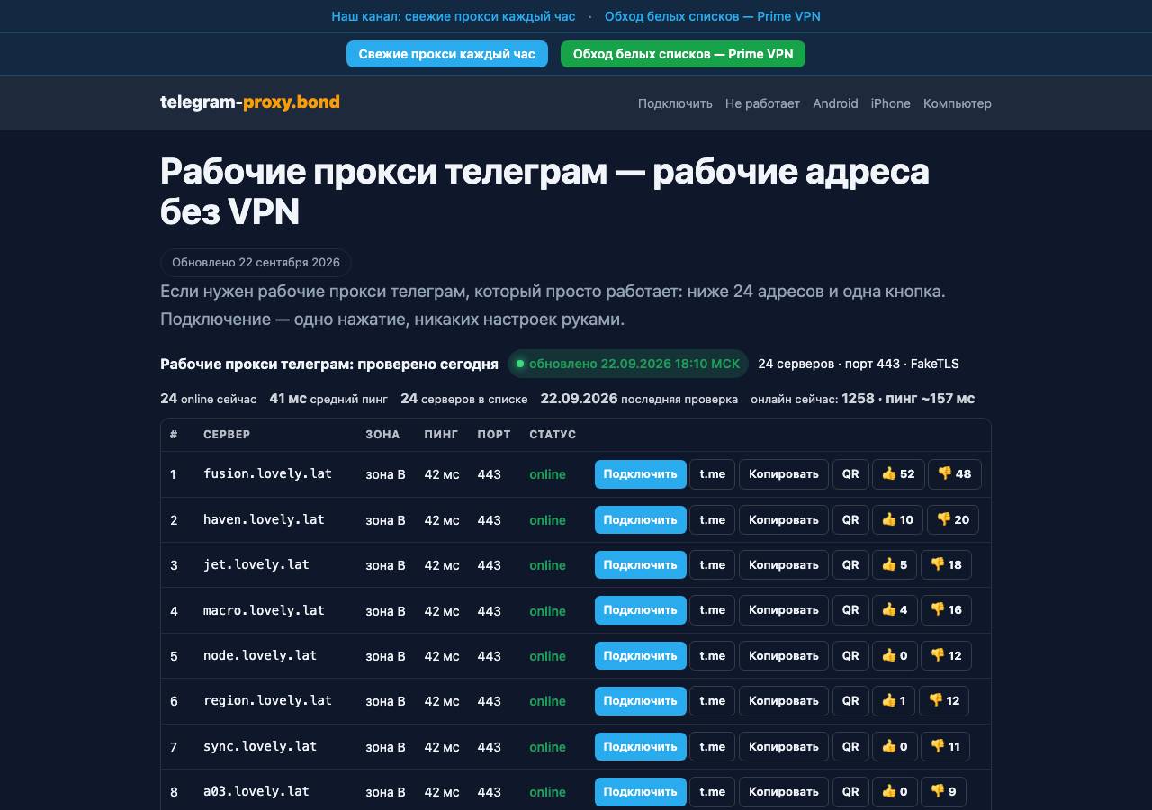Click Копировать for sync.lovely.lat
The image size is (1152, 810).
point(784,746)
